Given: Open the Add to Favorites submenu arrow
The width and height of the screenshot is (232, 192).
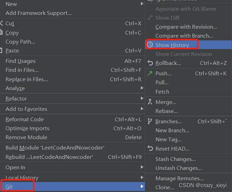Looking at the screenshot, I should pyautogui.click(x=142, y=109).
